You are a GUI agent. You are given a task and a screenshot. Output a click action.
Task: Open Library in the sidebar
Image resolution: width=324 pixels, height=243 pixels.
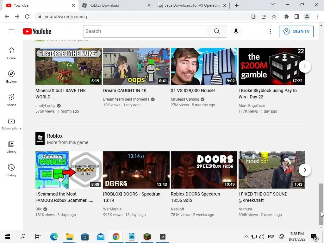click(x=11, y=147)
